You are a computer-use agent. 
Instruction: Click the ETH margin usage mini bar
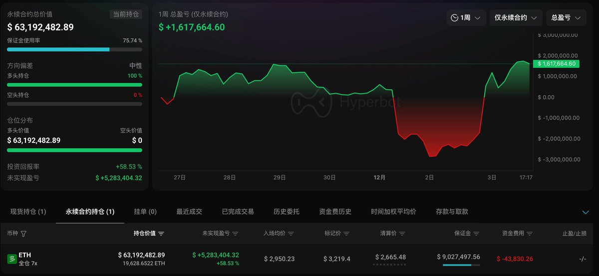[461, 265]
